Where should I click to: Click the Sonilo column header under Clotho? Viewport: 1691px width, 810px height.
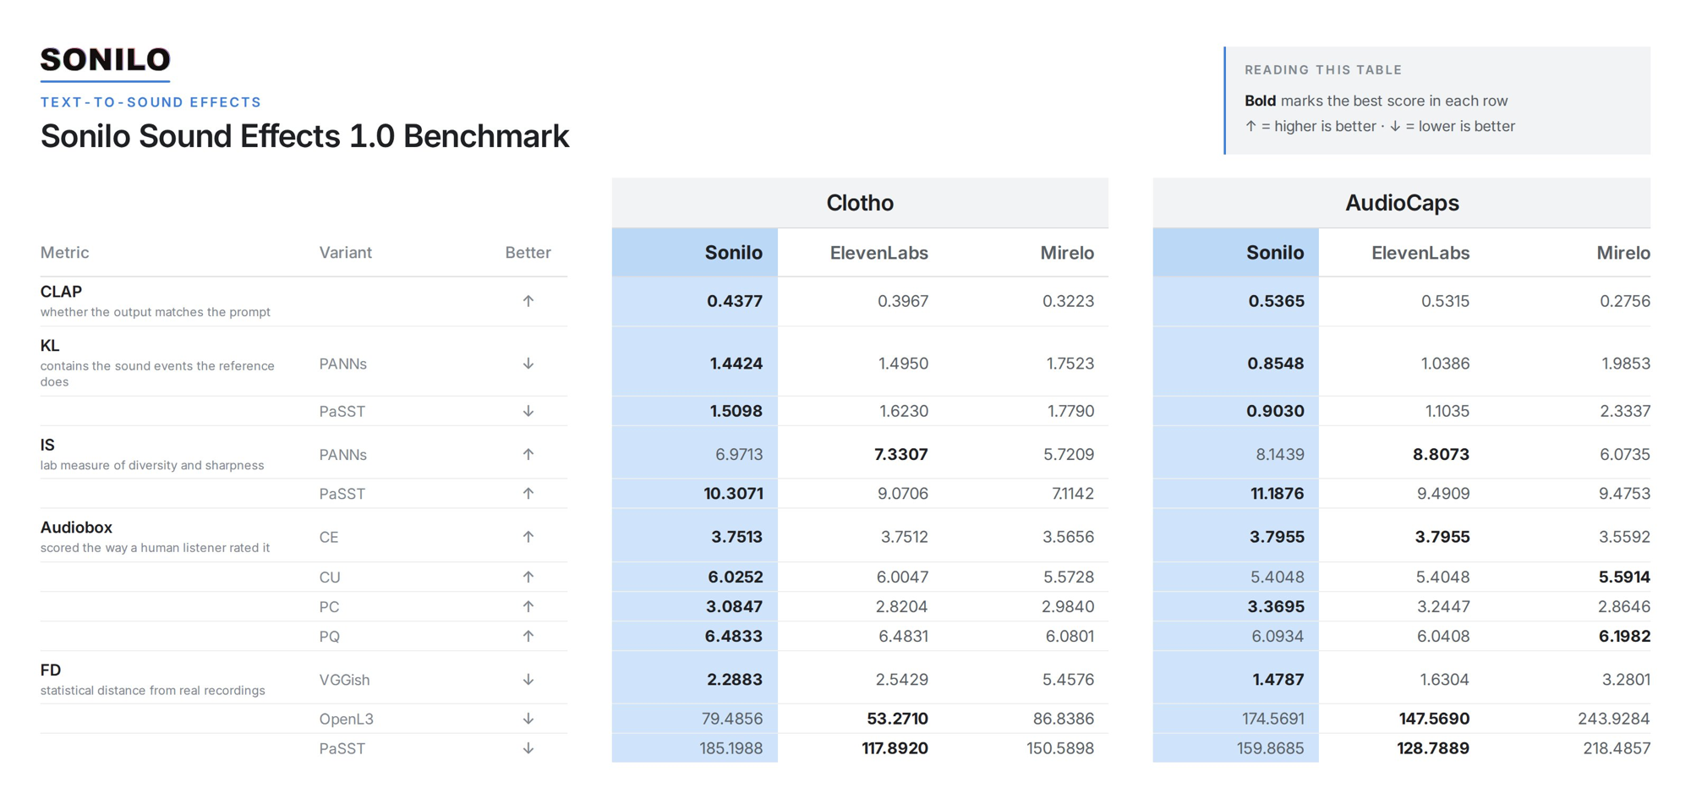point(695,253)
